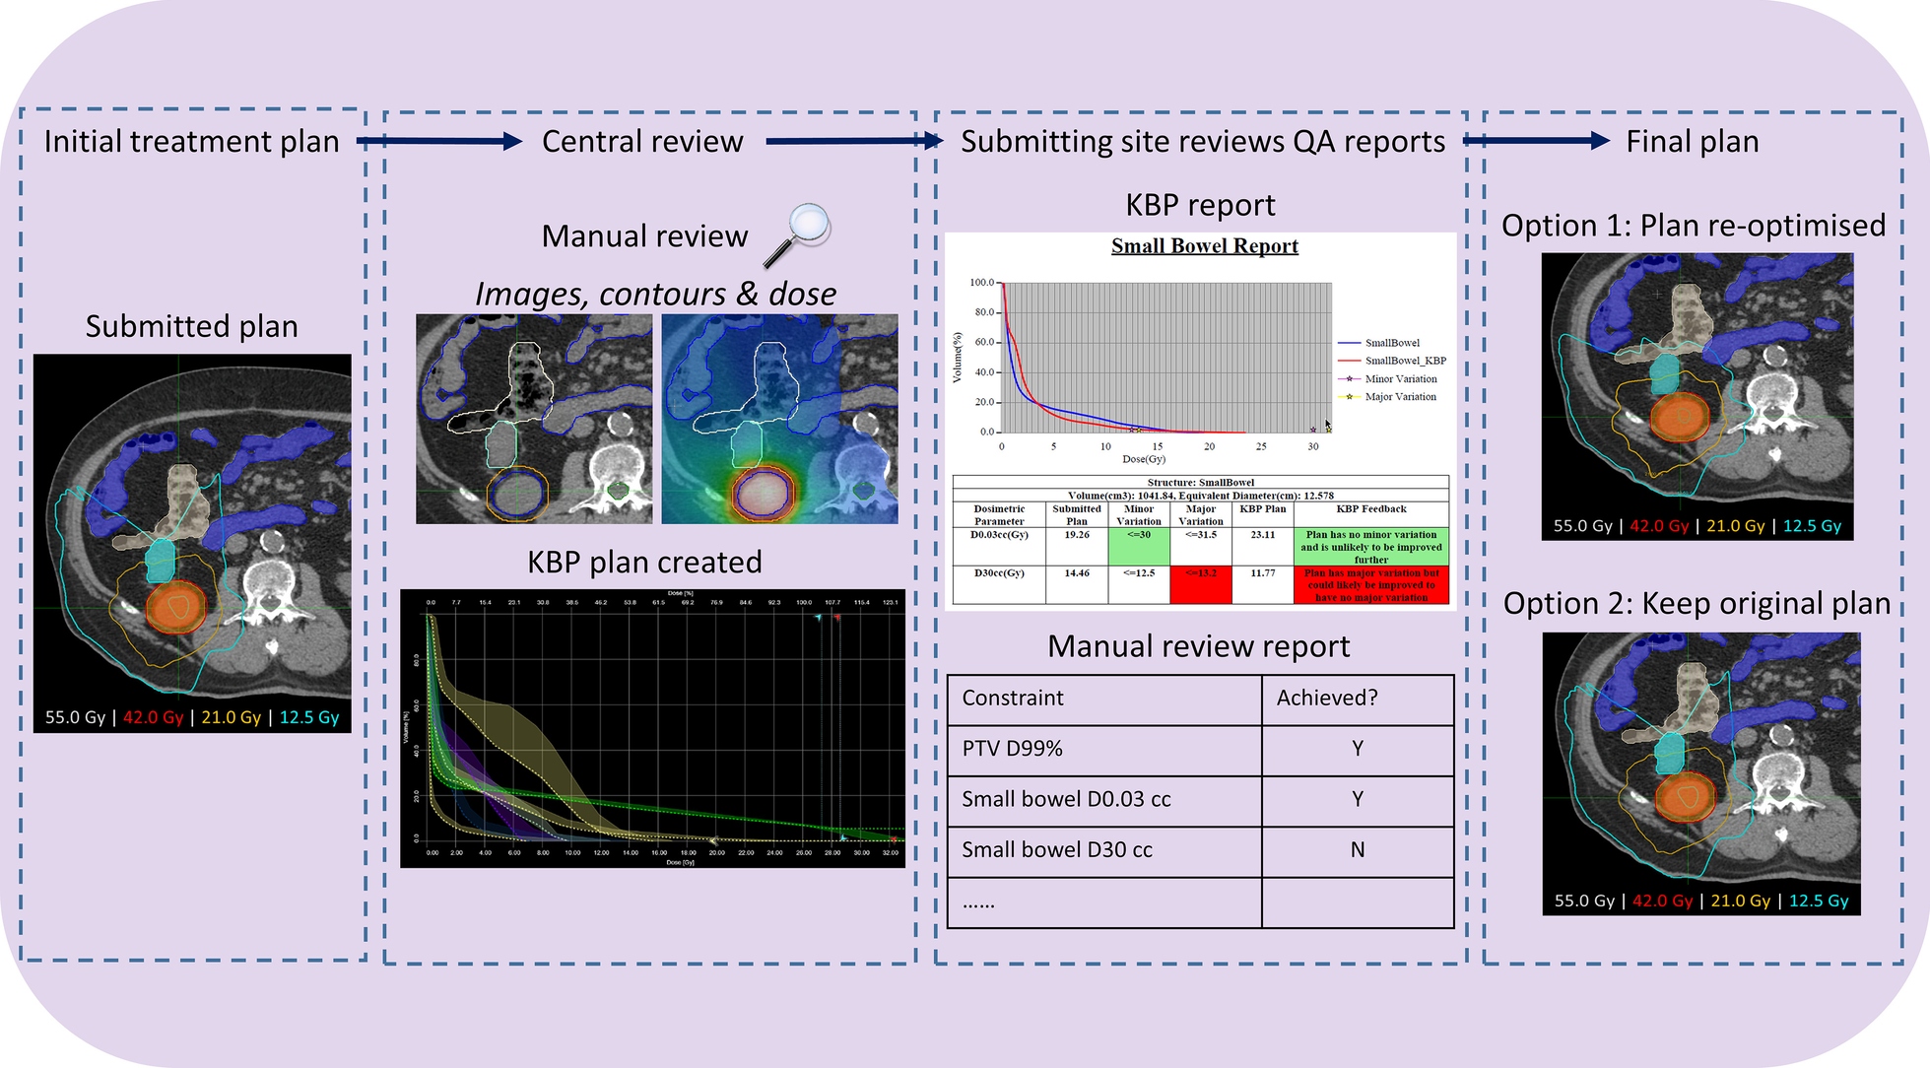Click the 12.5 Gy legend on Submitted plan
Image resolution: width=1930 pixels, height=1068 pixels.
tap(309, 717)
